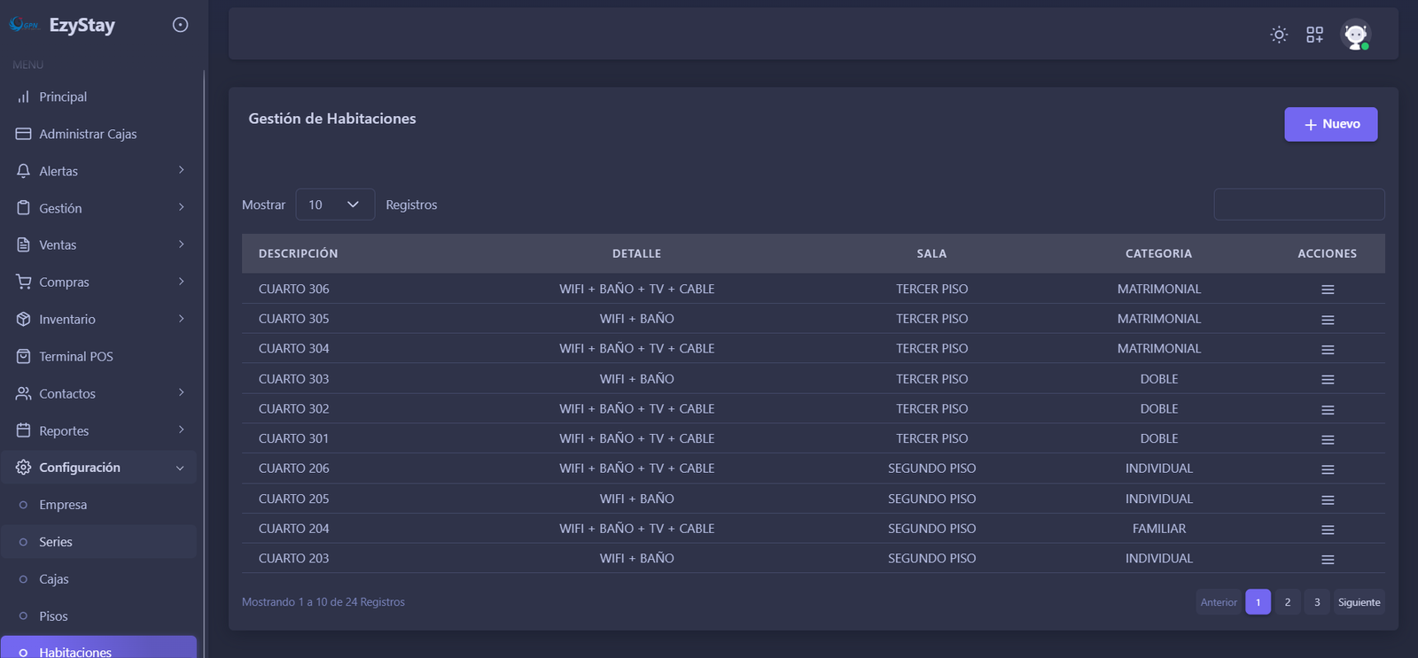Select Series under Configuración
This screenshot has width=1418, height=658.
click(56, 542)
